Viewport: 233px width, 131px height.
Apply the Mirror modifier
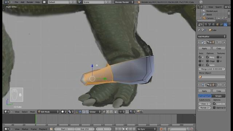[x=205, y=48]
